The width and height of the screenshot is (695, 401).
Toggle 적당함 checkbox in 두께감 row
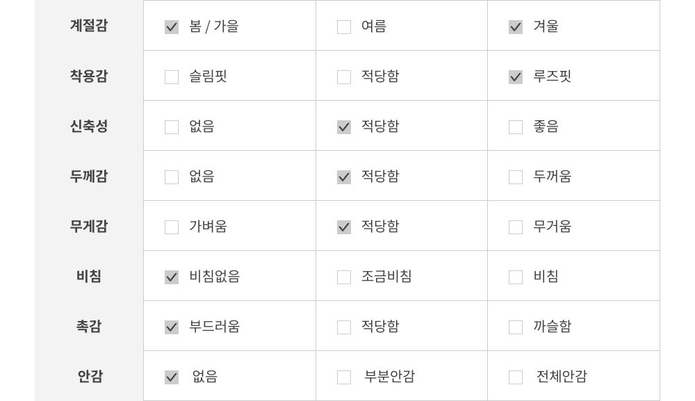click(344, 177)
